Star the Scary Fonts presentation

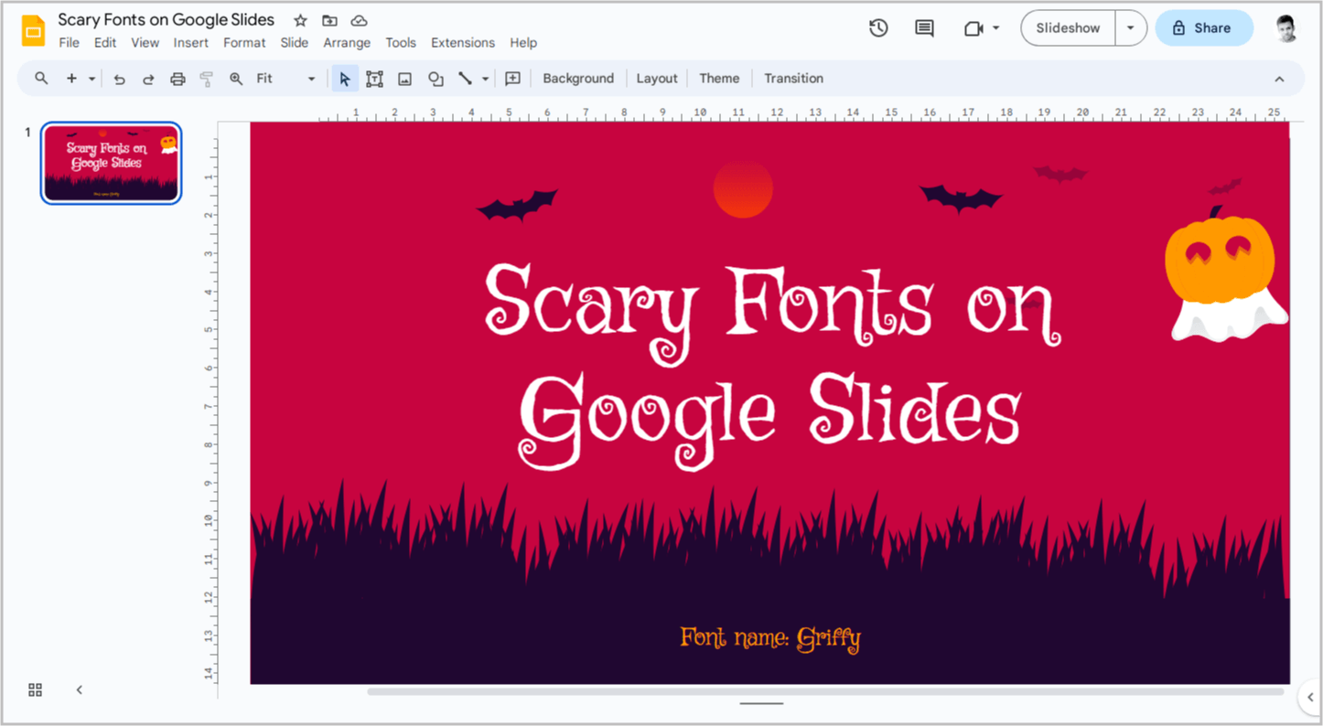(x=300, y=20)
